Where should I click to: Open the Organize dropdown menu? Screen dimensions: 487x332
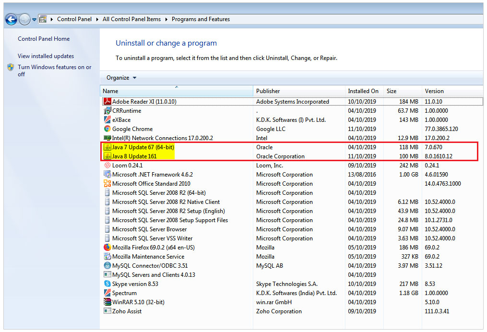click(121, 78)
